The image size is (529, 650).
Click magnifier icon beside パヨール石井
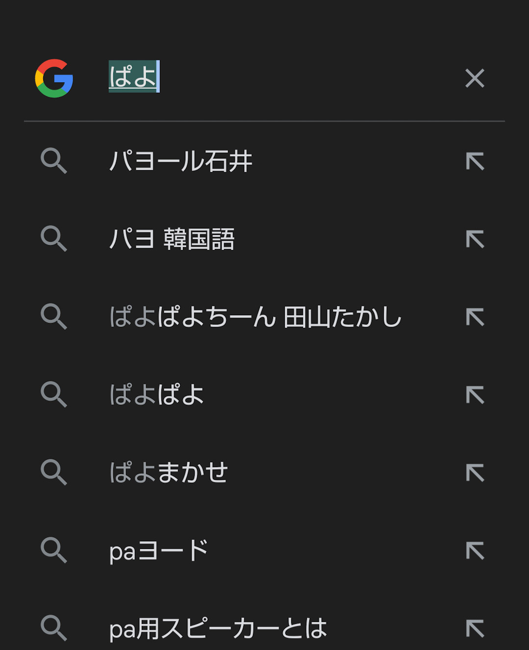(53, 161)
